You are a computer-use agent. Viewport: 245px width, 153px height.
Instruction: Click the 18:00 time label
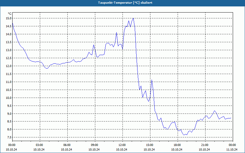[178, 145]
